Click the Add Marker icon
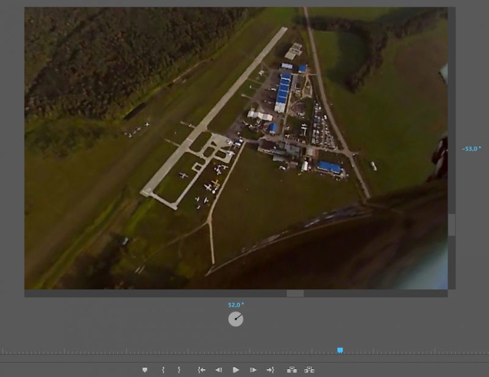This screenshot has width=489, height=377. 145,370
